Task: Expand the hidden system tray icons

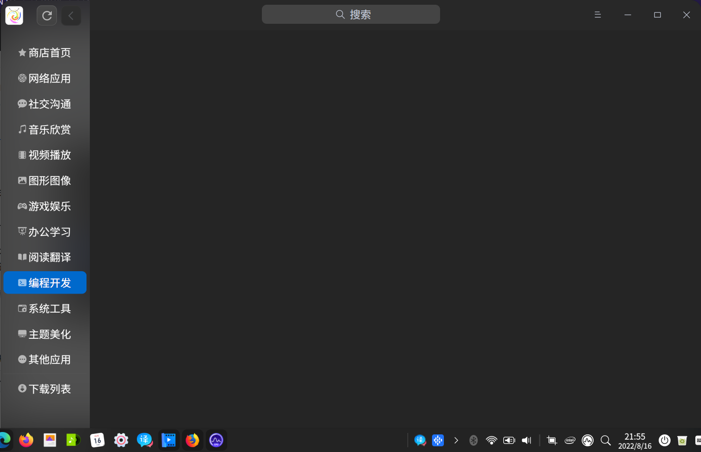Action: [x=456, y=440]
